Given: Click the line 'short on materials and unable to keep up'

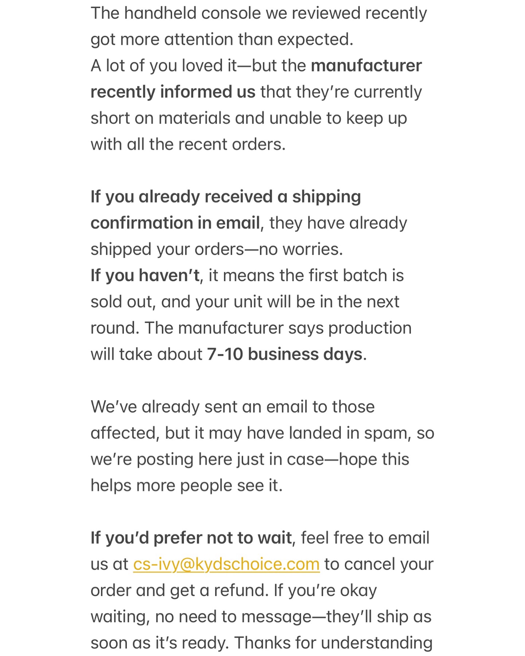Looking at the screenshot, I should pos(249,118).
